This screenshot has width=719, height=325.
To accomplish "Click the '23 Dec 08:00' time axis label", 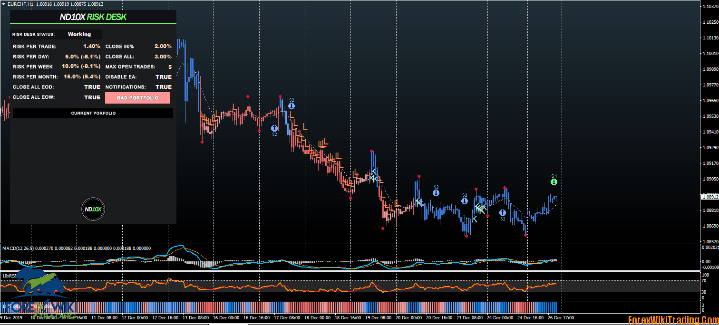I will pyautogui.click(x=469, y=317).
